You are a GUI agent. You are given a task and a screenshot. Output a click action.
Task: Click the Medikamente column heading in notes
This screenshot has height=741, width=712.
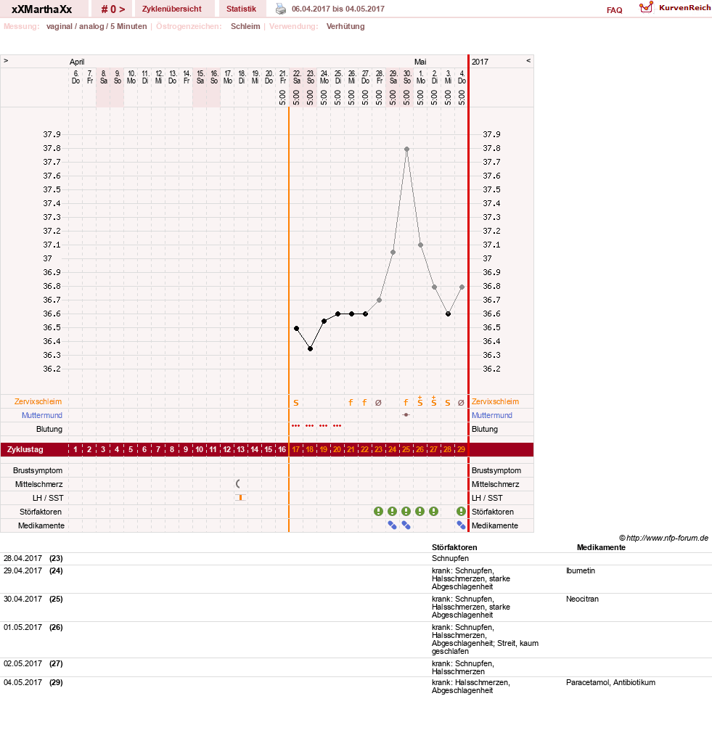coord(601,547)
